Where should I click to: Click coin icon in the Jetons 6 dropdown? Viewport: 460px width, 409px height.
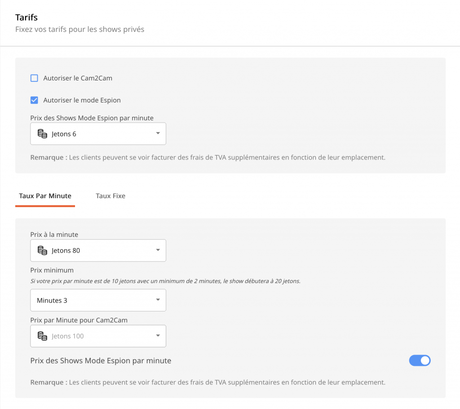click(42, 134)
